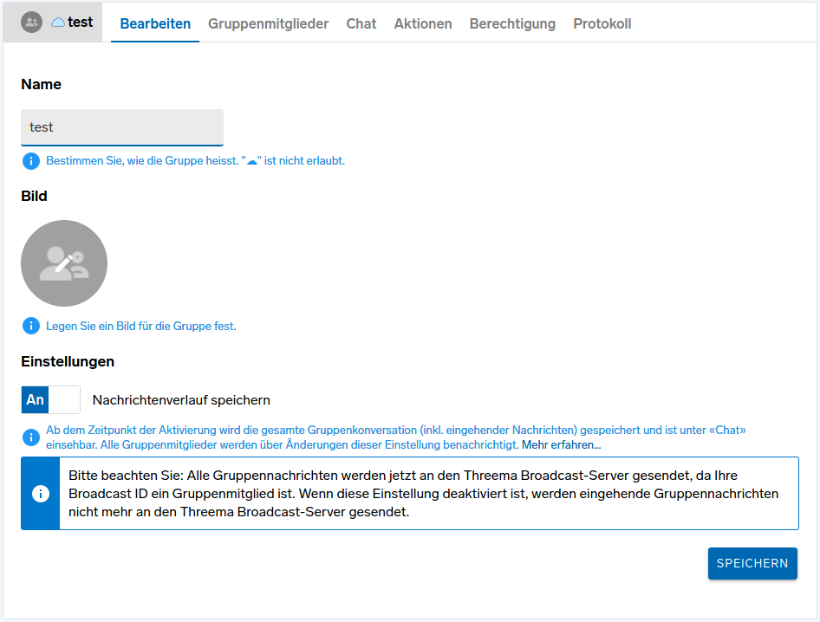
Task: Click the white info icon in Bitte beachten notice
Action: click(x=40, y=494)
